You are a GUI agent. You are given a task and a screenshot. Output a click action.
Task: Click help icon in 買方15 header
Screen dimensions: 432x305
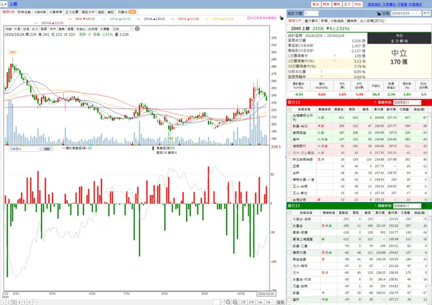(375, 103)
